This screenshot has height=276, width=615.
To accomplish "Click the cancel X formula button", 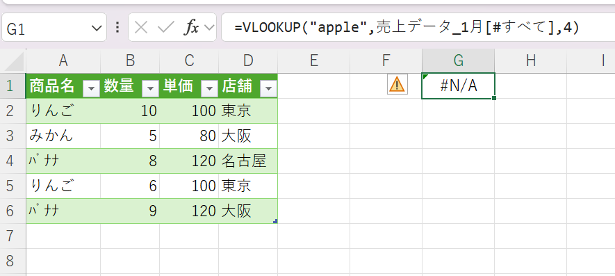I will click(141, 28).
